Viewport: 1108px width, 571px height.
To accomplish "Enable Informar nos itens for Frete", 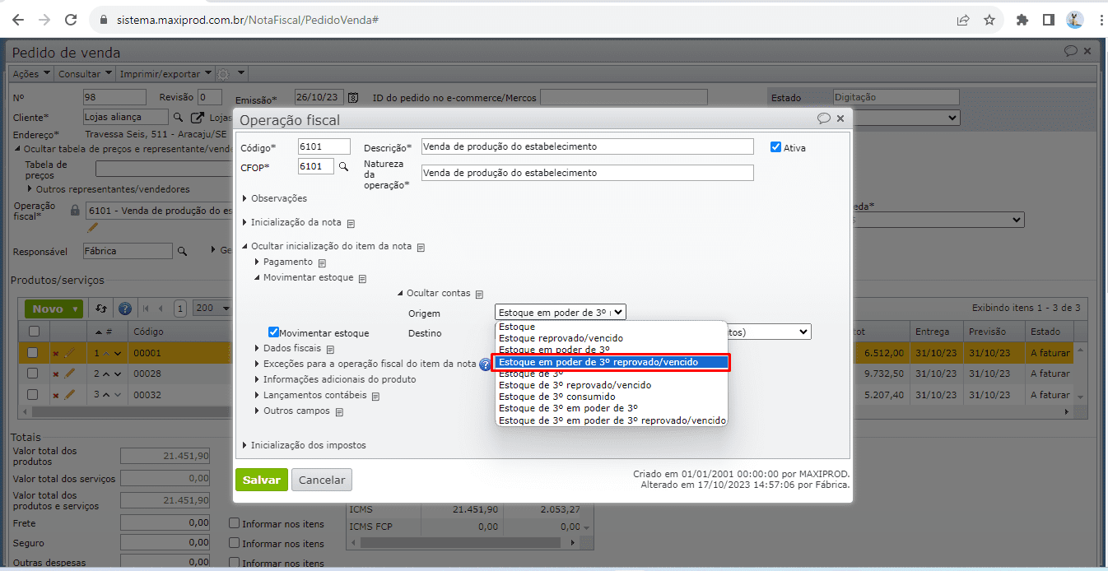I will click(235, 523).
